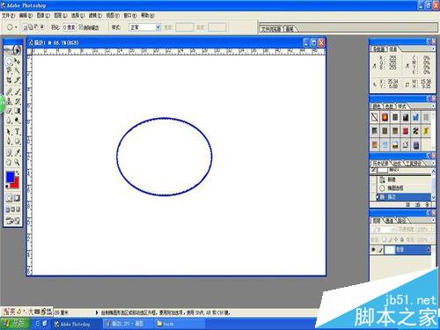Select the Crop tool
The image size is (440, 330).
coord(9,79)
